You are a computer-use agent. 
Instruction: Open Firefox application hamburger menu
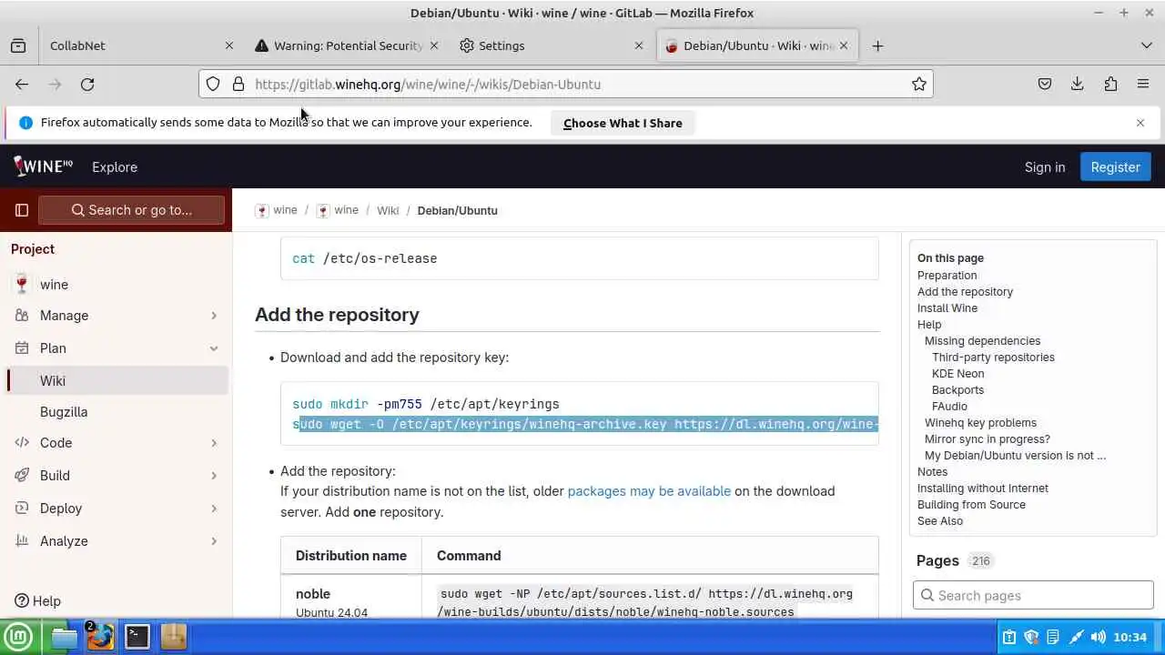pyautogui.click(x=1143, y=84)
